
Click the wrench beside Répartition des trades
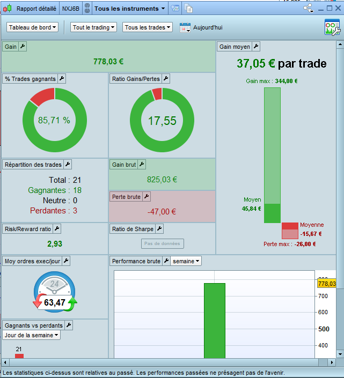(68, 165)
